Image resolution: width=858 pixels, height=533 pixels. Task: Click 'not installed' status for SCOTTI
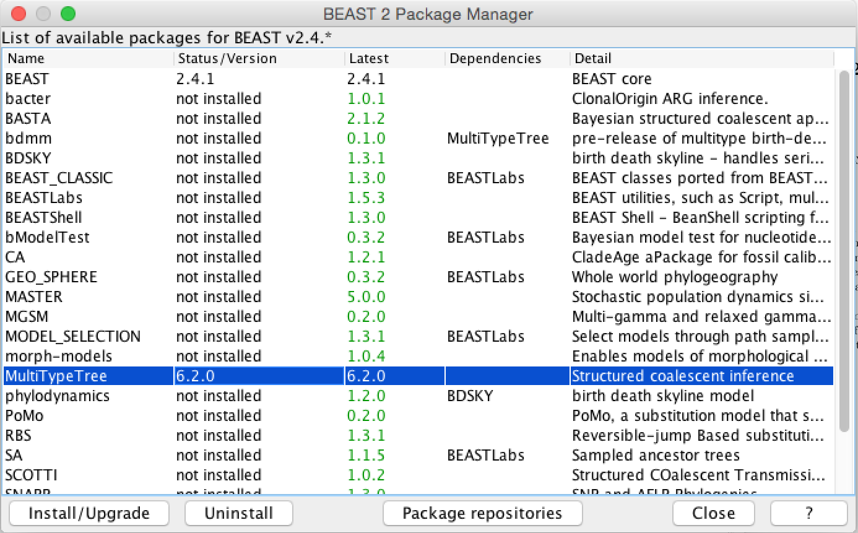point(219,475)
